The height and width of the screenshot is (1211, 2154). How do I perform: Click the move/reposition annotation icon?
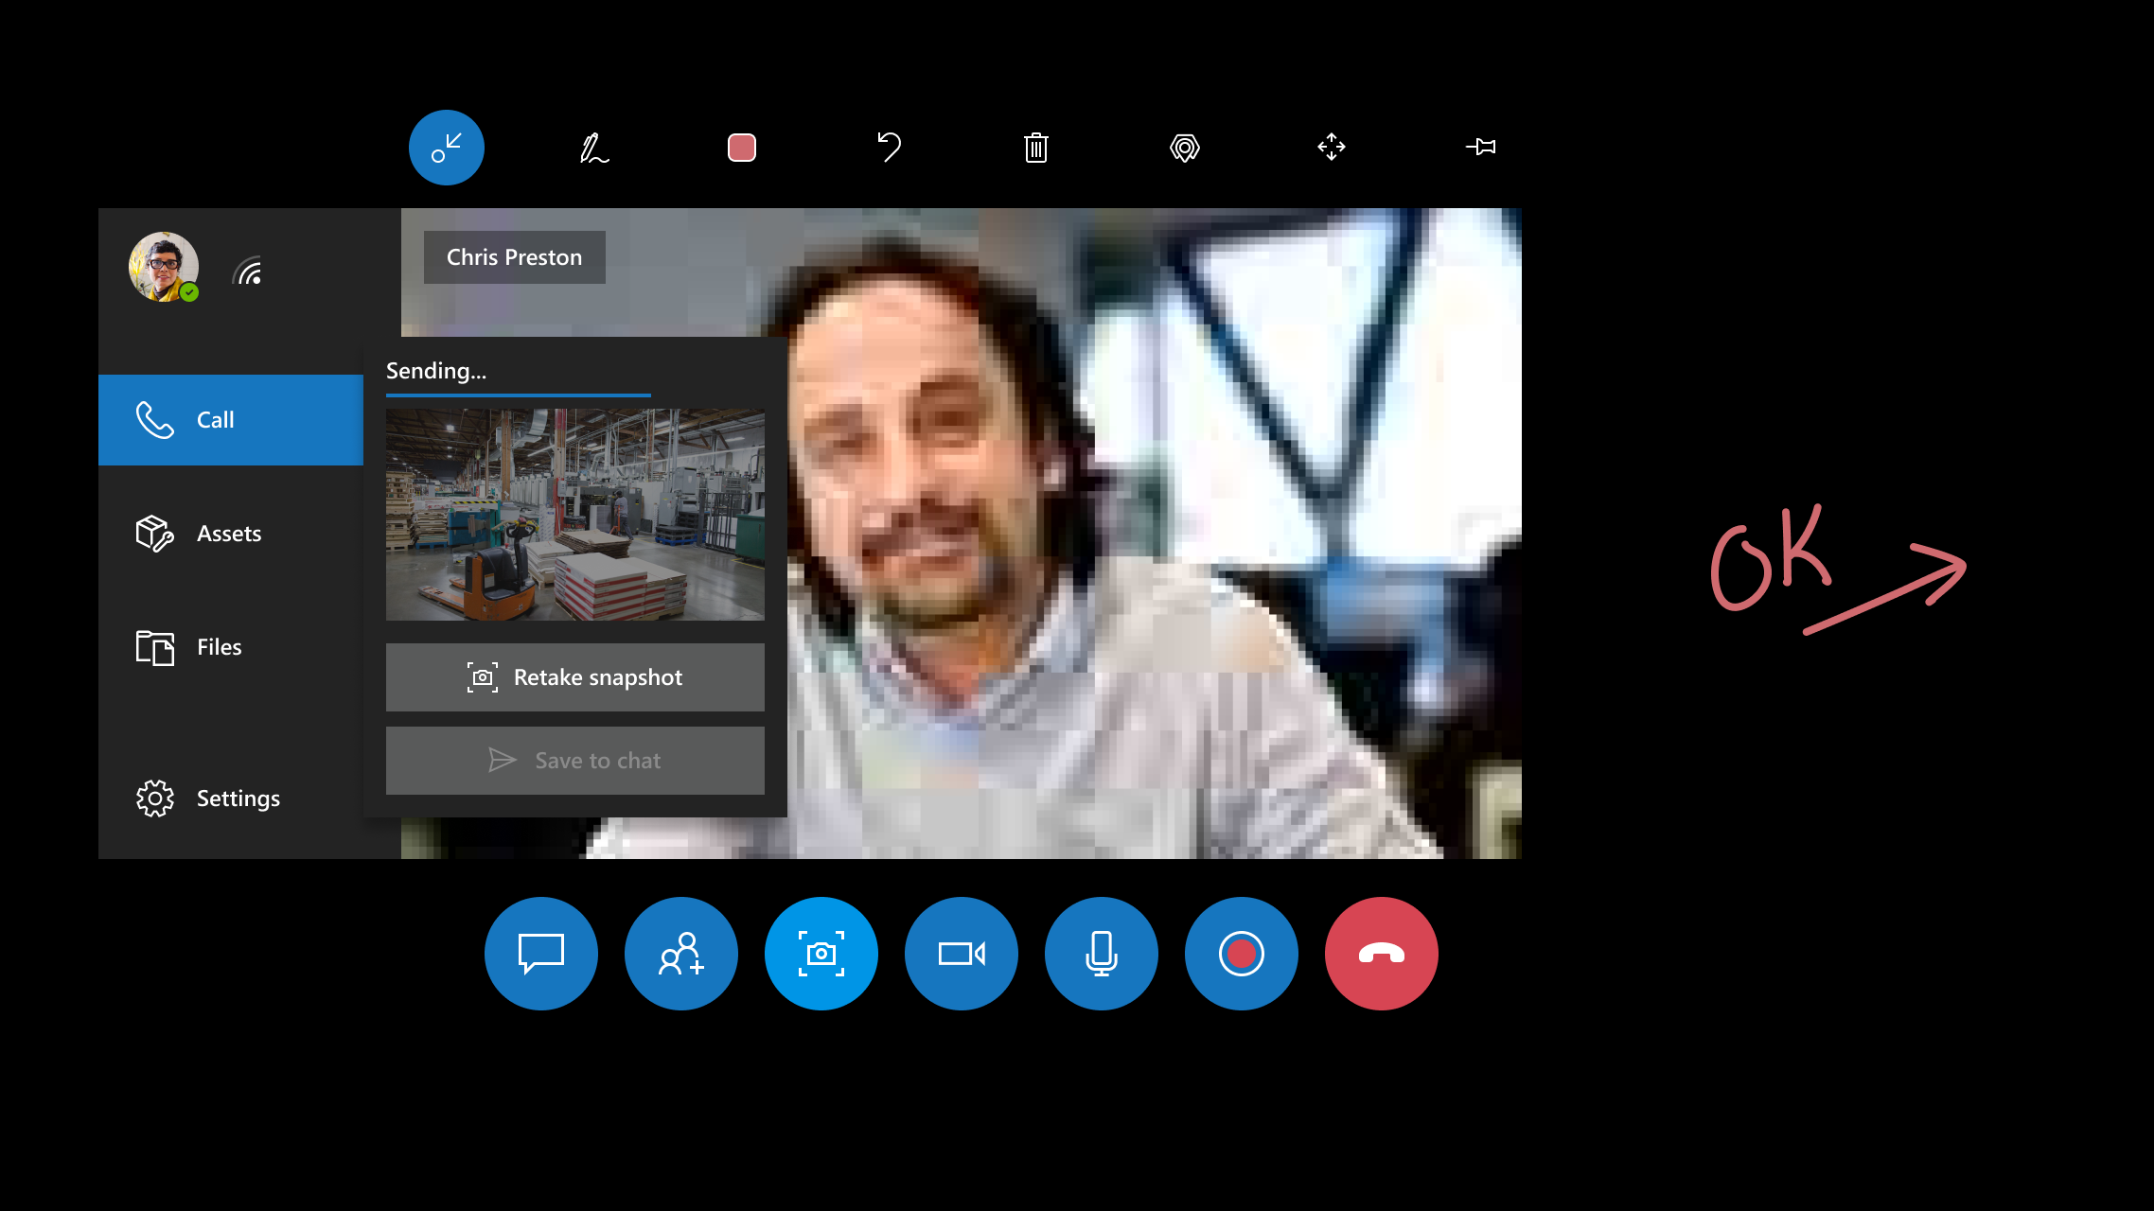tap(1332, 147)
